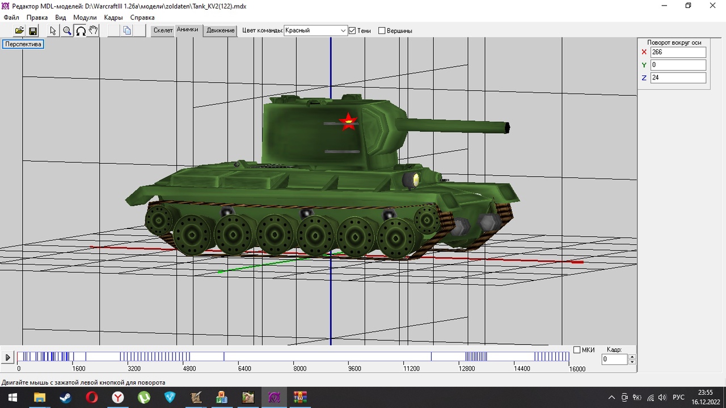Click the camera Meet Now tray icon
This screenshot has width=726, height=408.
(624, 398)
